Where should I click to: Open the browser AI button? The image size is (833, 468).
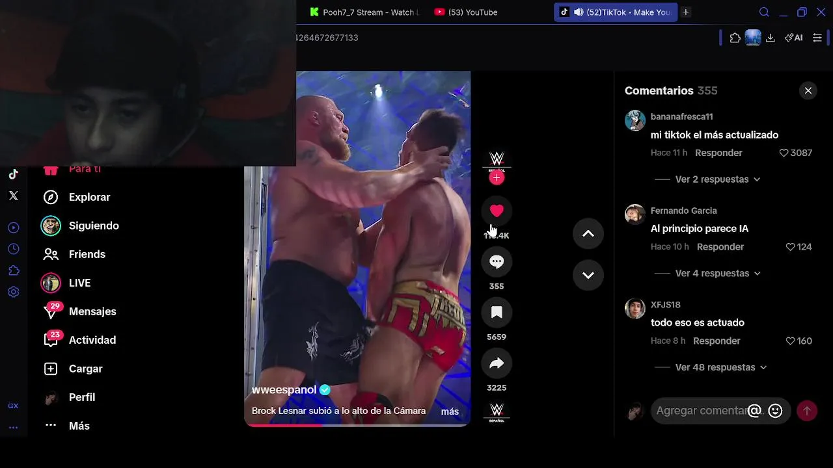pos(793,38)
